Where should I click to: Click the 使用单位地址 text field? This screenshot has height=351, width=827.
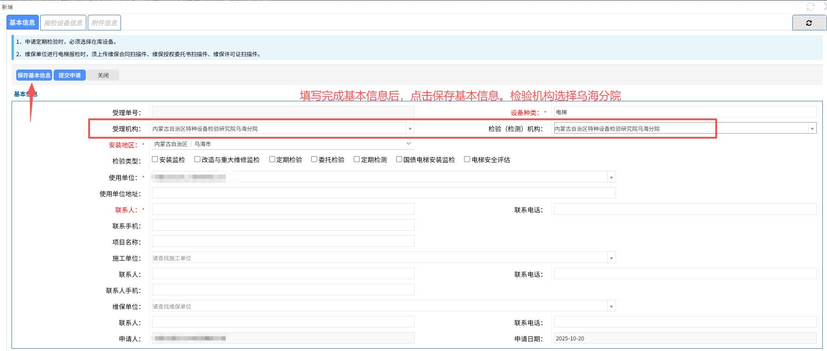tap(383, 193)
